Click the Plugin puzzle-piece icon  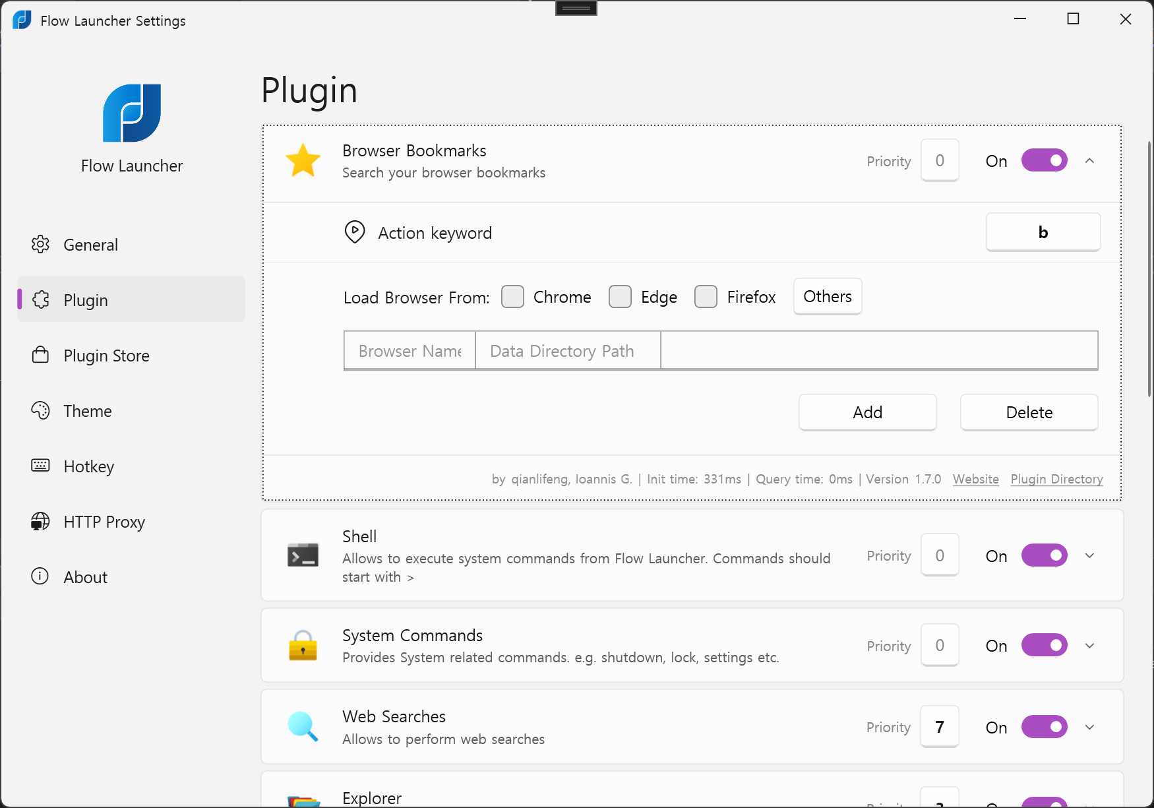coord(40,299)
